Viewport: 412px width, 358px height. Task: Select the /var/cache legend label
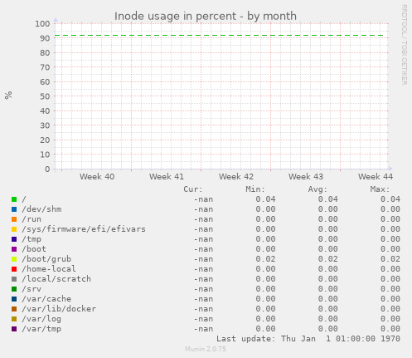pyautogui.click(x=46, y=299)
